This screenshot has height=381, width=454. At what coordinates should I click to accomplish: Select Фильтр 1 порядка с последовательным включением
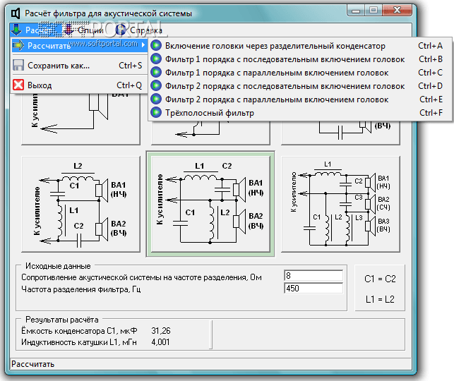coord(300,59)
